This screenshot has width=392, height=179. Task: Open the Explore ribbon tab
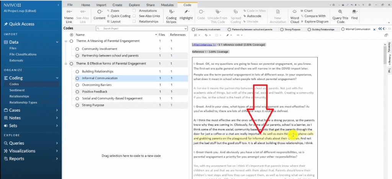(x=134, y=5)
